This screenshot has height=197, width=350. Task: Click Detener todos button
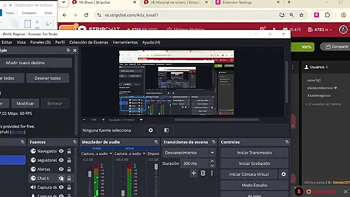tap(48, 78)
